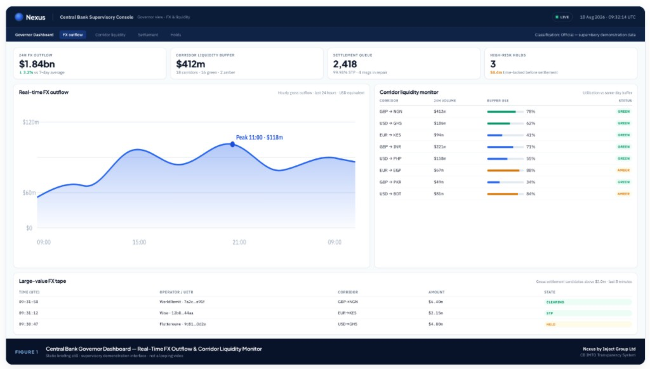650x369 pixels.
Task: Select the USD → BDT corridor row
Action: (506, 194)
